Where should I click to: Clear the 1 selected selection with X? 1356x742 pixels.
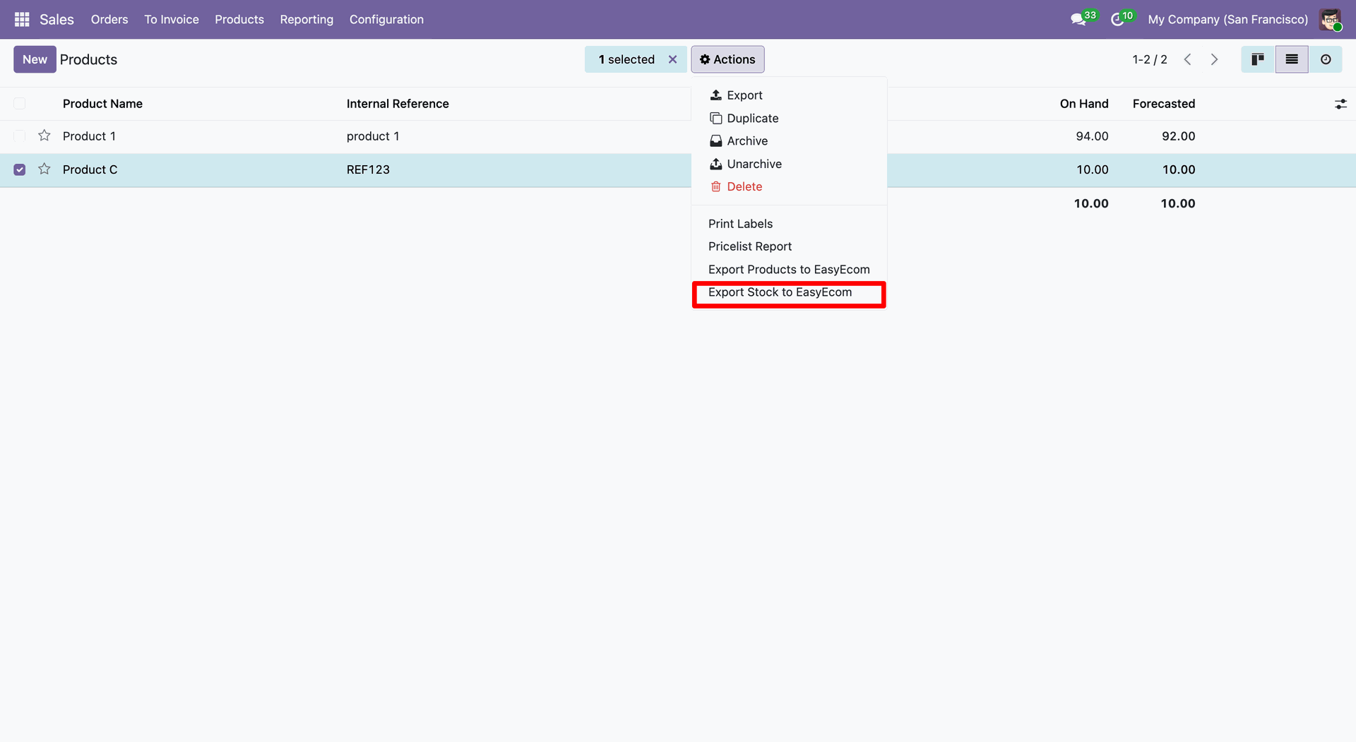click(x=672, y=59)
